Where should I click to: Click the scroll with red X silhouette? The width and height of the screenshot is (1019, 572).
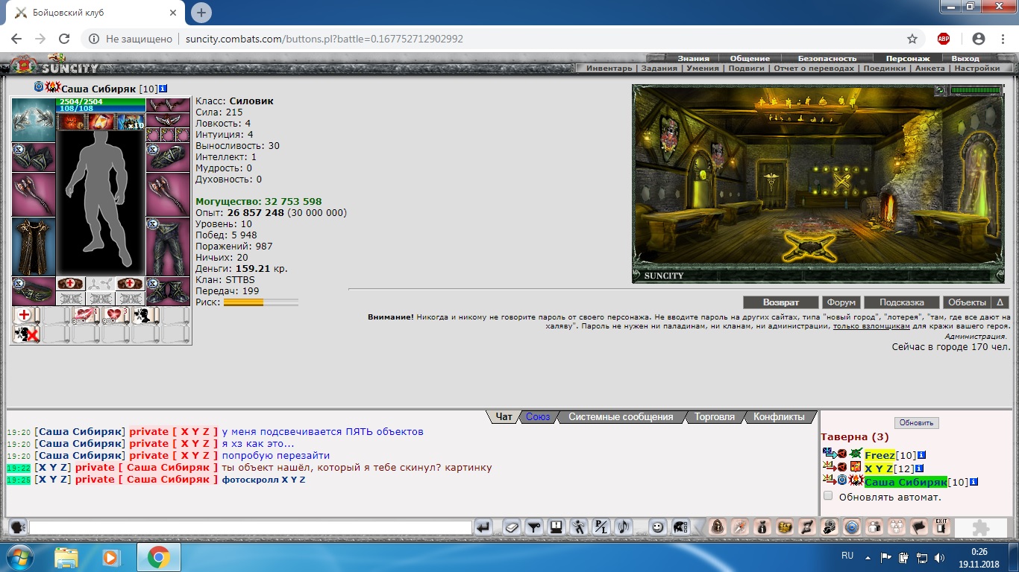pyautogui.click(x=27, y=334)
